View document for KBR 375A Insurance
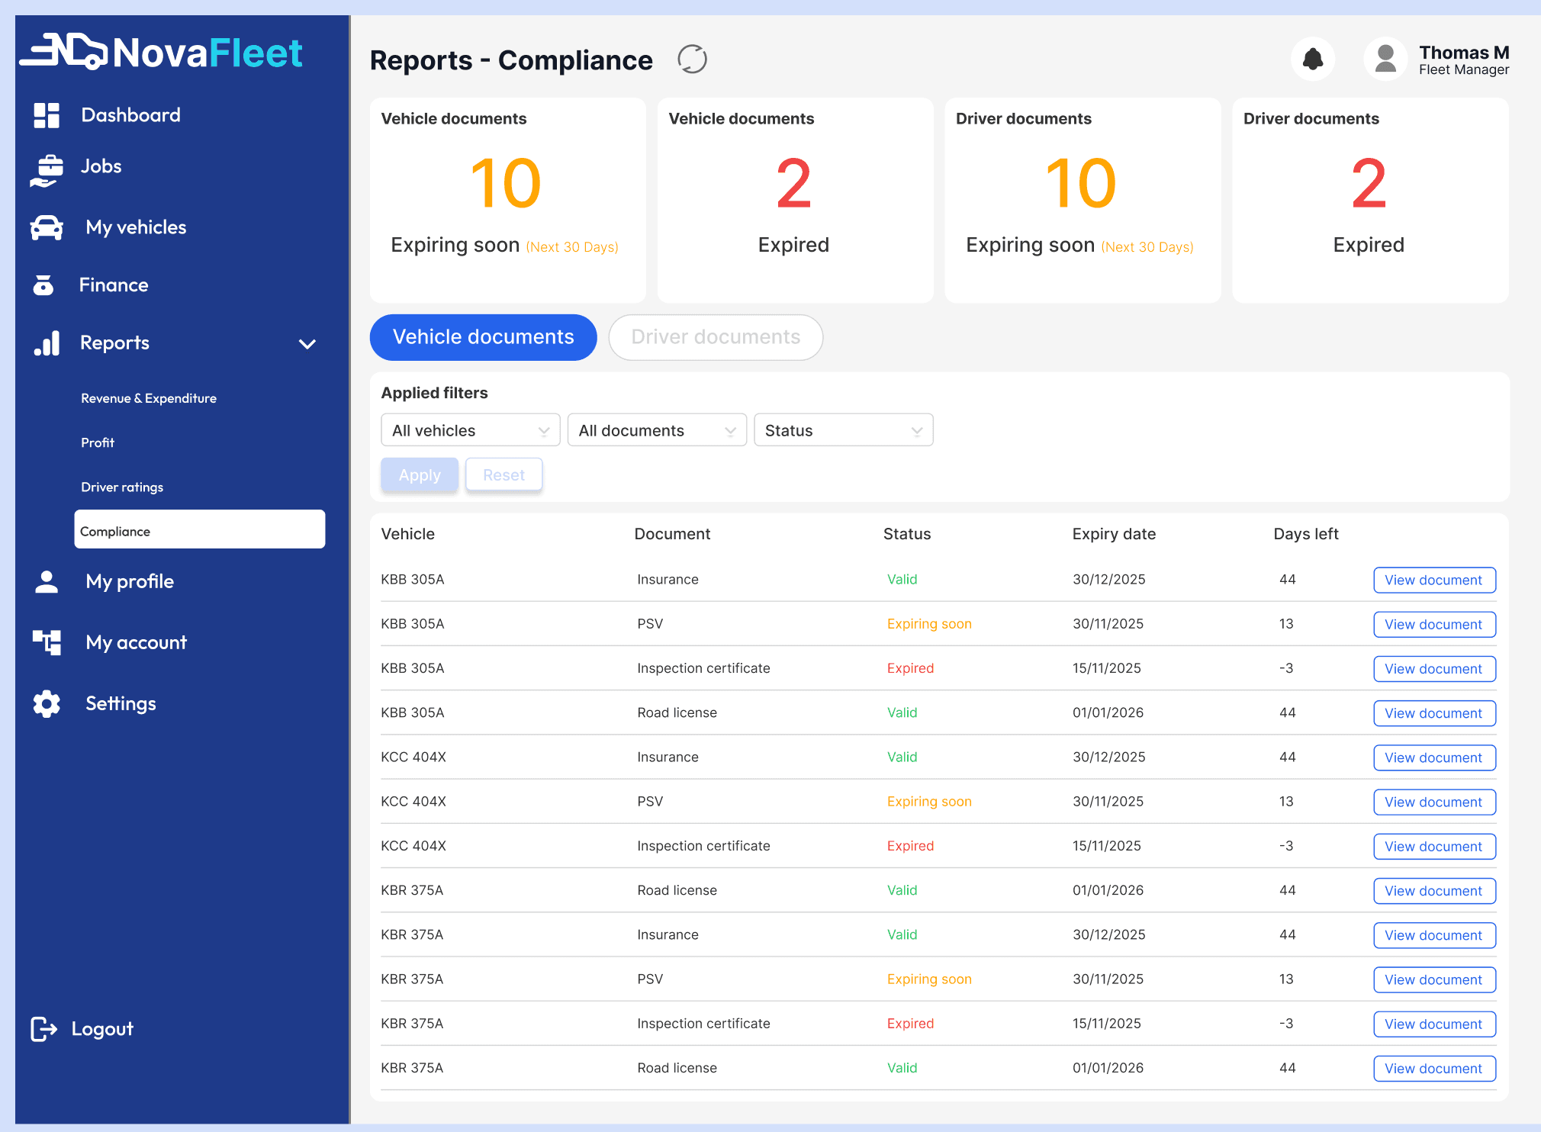 coord(1434,935)
